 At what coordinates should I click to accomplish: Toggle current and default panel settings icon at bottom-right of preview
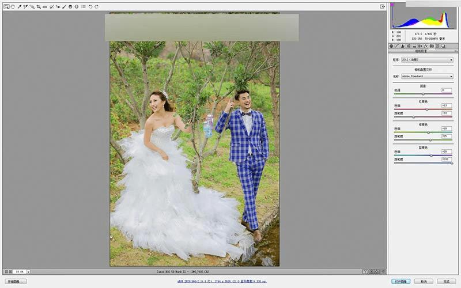click(383, 272)
